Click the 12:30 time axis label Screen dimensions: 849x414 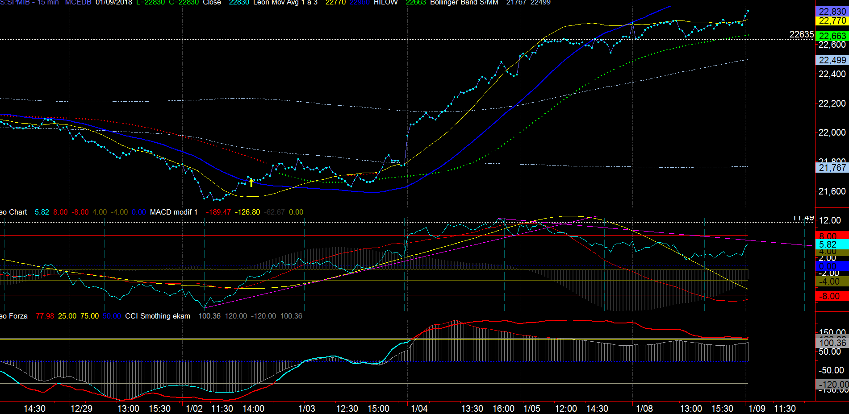[347, 409]
